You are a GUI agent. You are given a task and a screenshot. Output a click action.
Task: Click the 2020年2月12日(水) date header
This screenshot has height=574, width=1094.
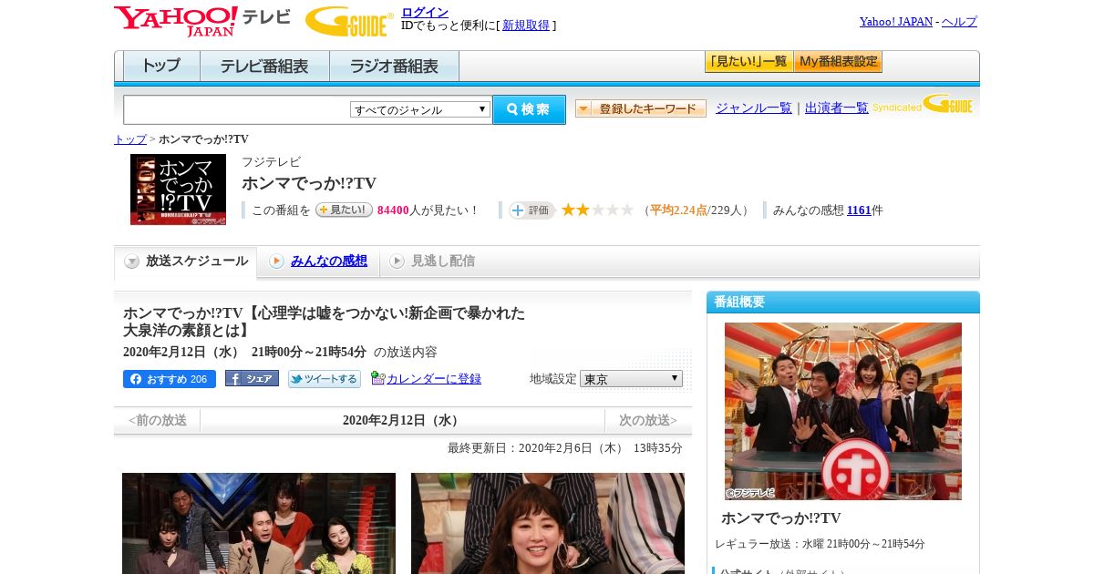coord(403,420)
